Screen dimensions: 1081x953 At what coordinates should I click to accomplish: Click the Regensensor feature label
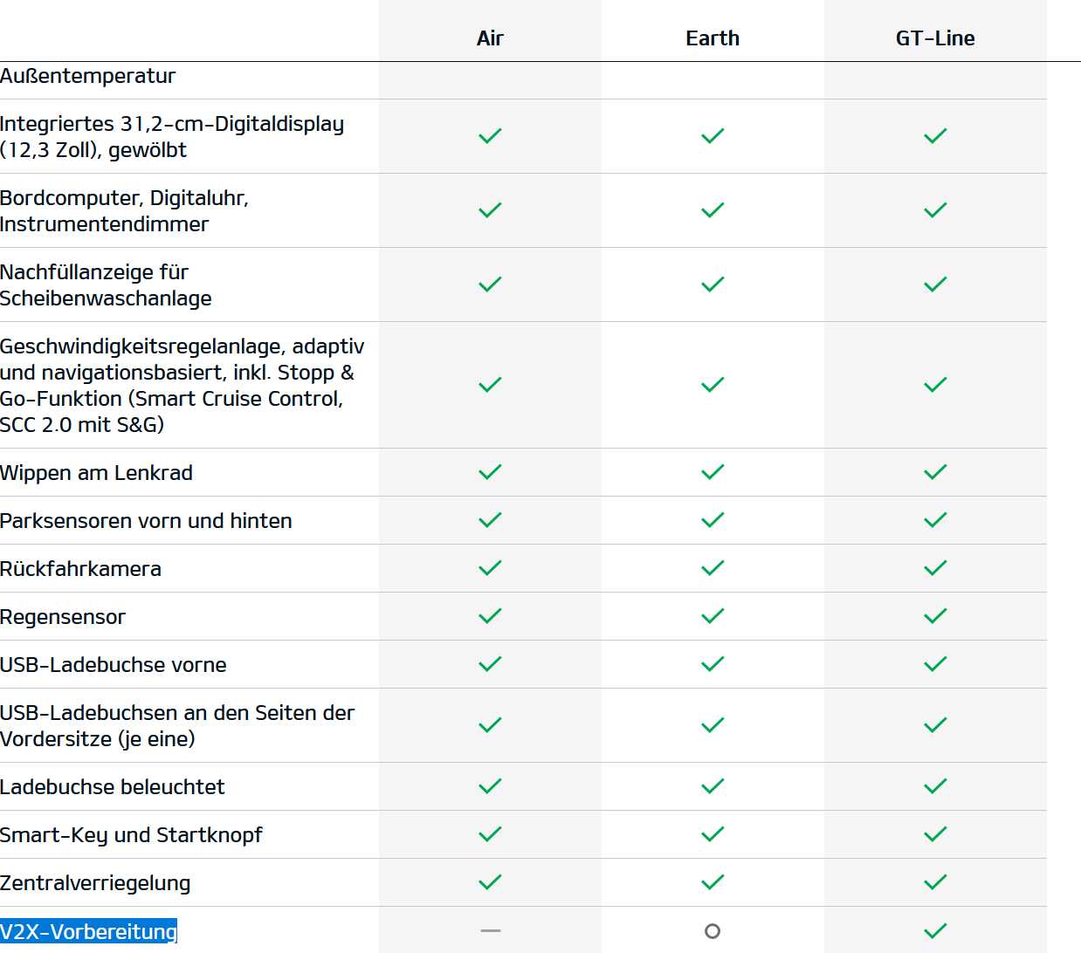63,617
